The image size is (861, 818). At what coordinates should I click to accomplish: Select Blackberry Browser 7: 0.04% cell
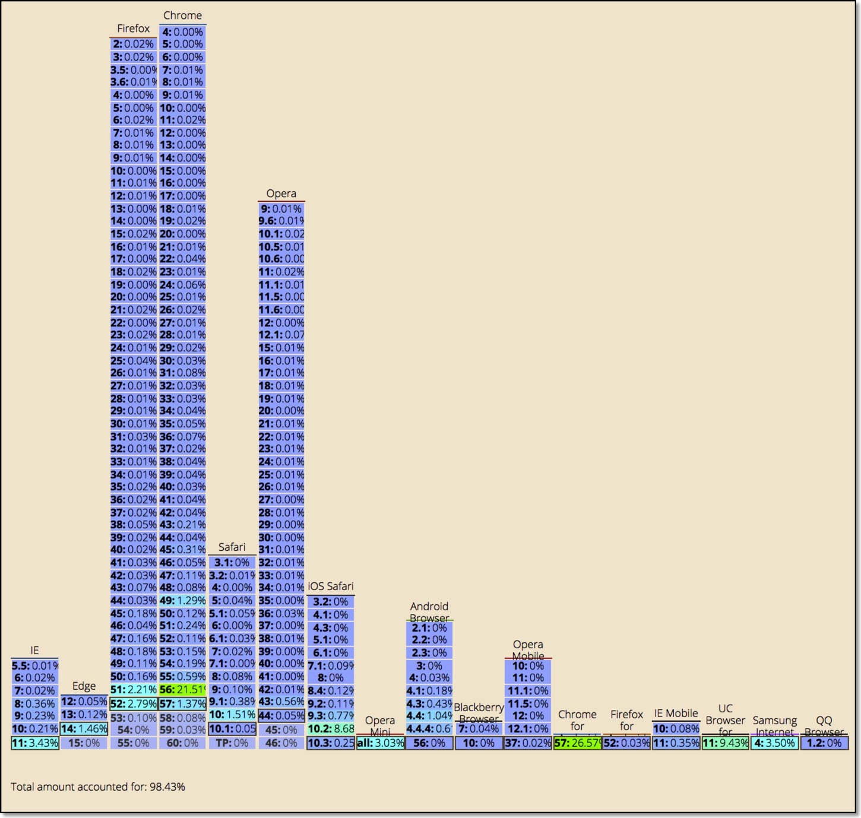click(x=479, y=728)
